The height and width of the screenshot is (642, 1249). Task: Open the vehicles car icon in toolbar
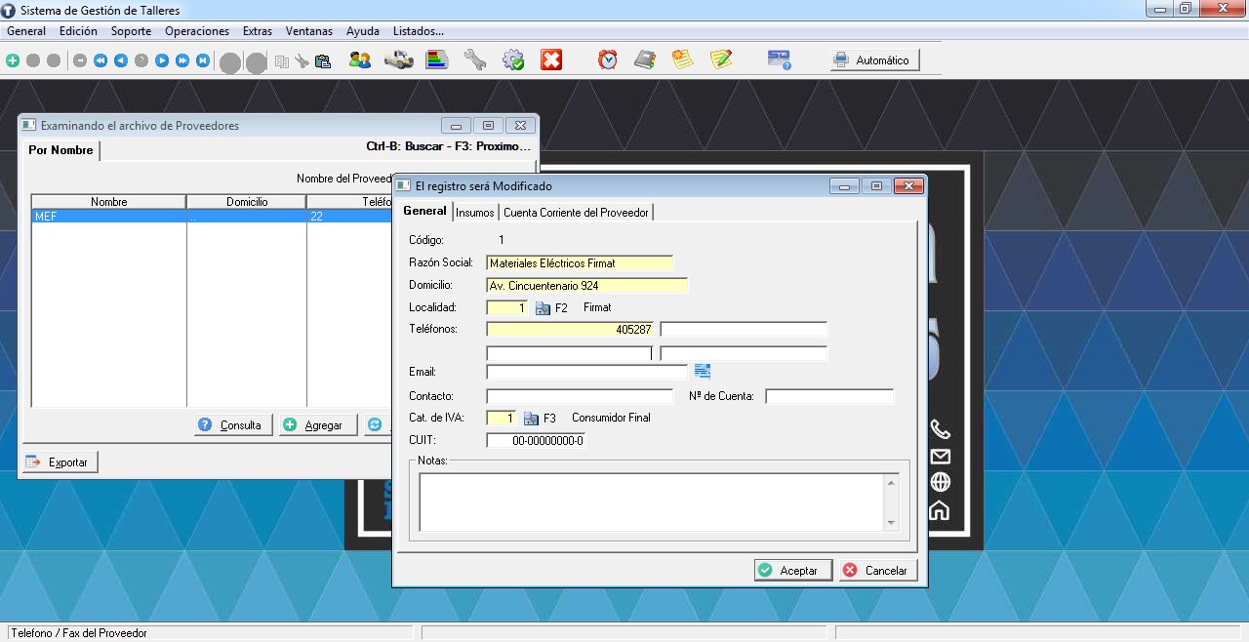coord(398,60)
